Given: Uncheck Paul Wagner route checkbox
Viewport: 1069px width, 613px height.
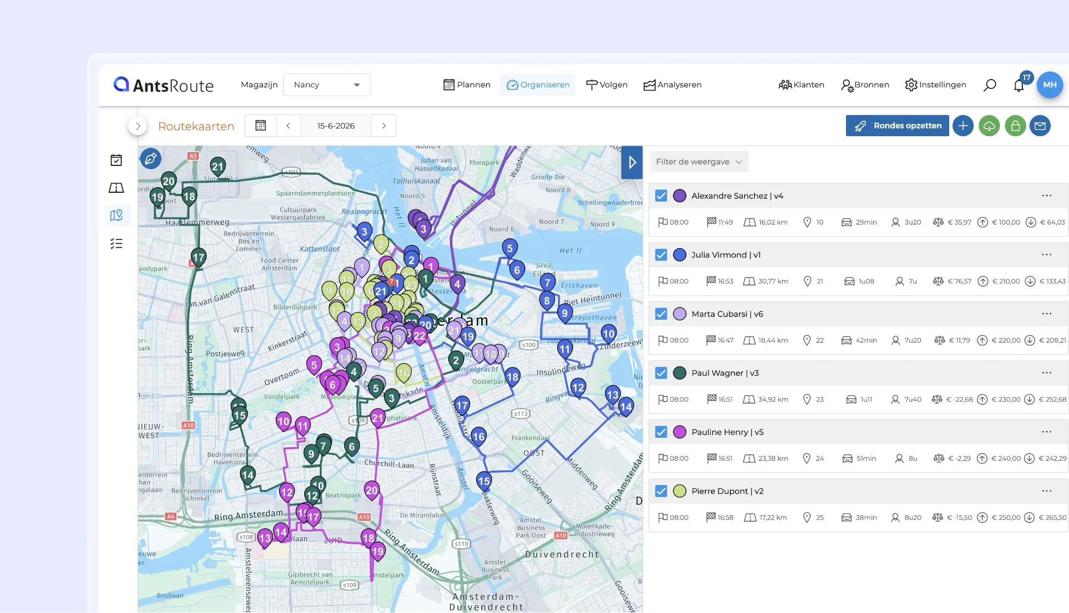Looking at the screenshot, I should coord(661,373).
